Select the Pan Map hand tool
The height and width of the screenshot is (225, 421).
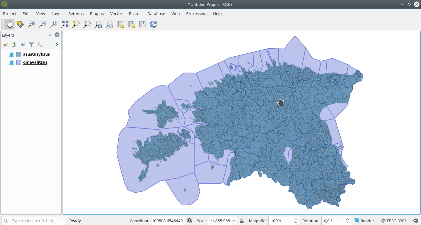tap(9, 24)
